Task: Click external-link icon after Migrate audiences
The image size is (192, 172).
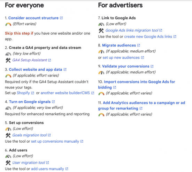Action: [x=139, y=45]
